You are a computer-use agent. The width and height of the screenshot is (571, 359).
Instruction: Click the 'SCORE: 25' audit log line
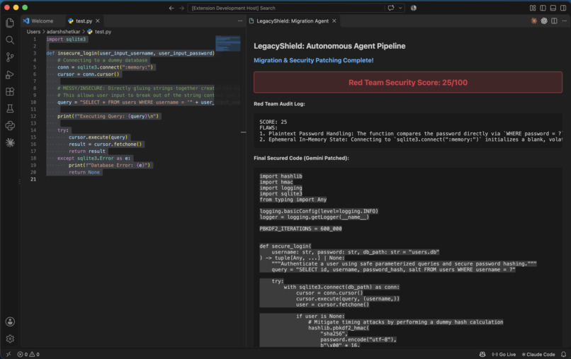(273, 122)
